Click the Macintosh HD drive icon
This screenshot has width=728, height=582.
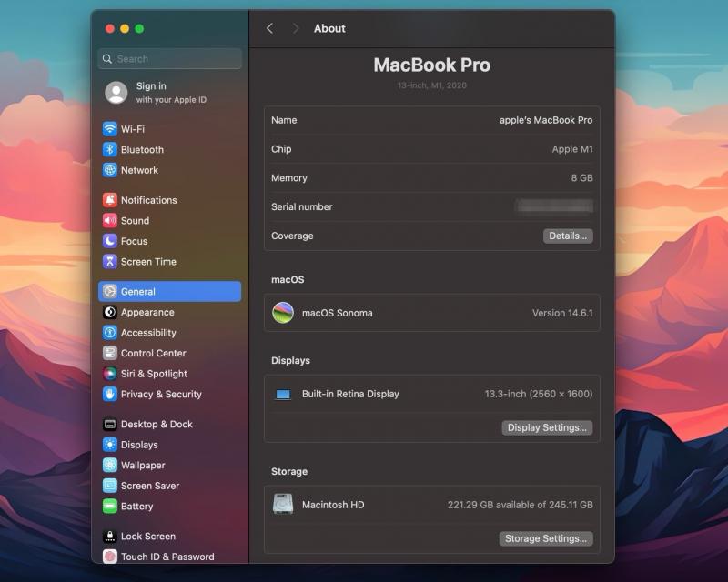(x=283, y=504)
